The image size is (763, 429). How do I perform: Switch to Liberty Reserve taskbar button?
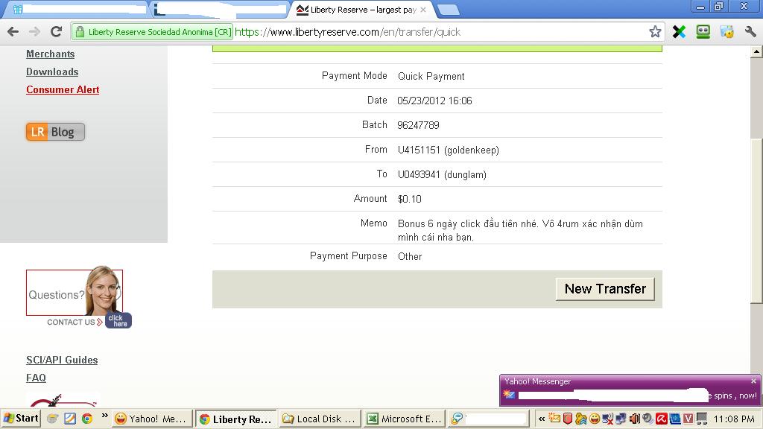coord(236,419)
